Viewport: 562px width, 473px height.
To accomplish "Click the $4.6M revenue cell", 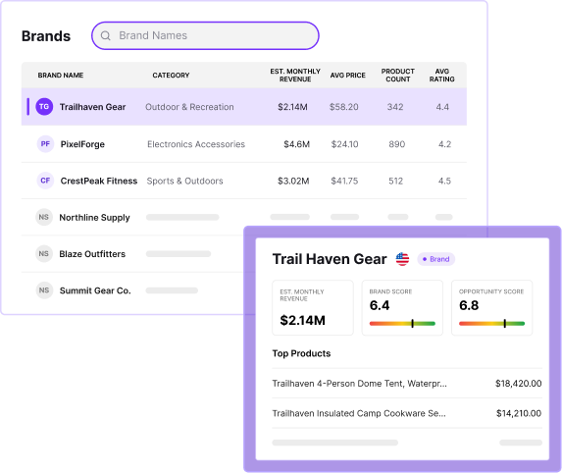I will (x=296, y=144).
